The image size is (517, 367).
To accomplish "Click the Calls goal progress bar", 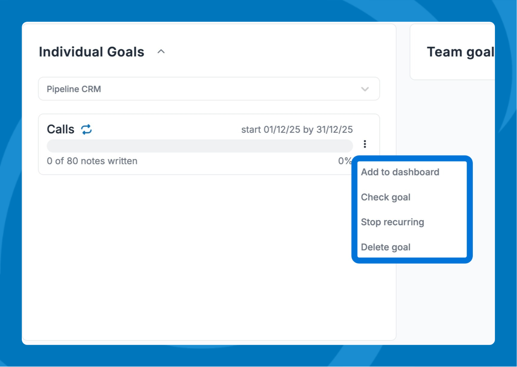I will 200,146.
